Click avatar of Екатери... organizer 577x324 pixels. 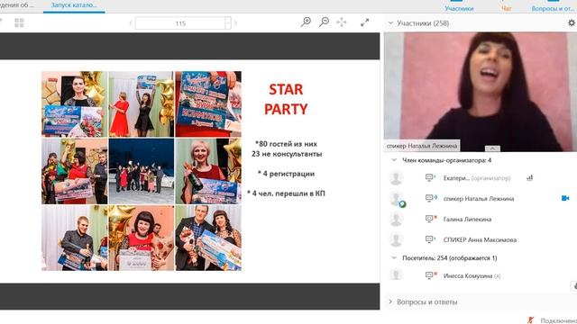397,178
